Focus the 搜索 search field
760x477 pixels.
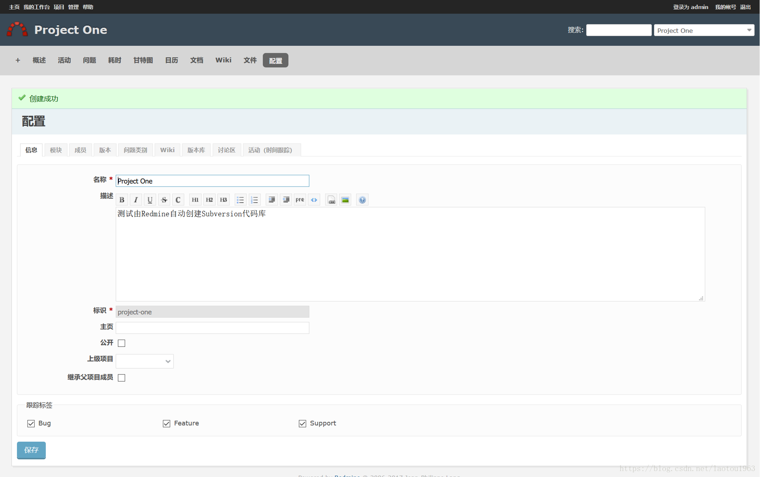coord(619,30)
